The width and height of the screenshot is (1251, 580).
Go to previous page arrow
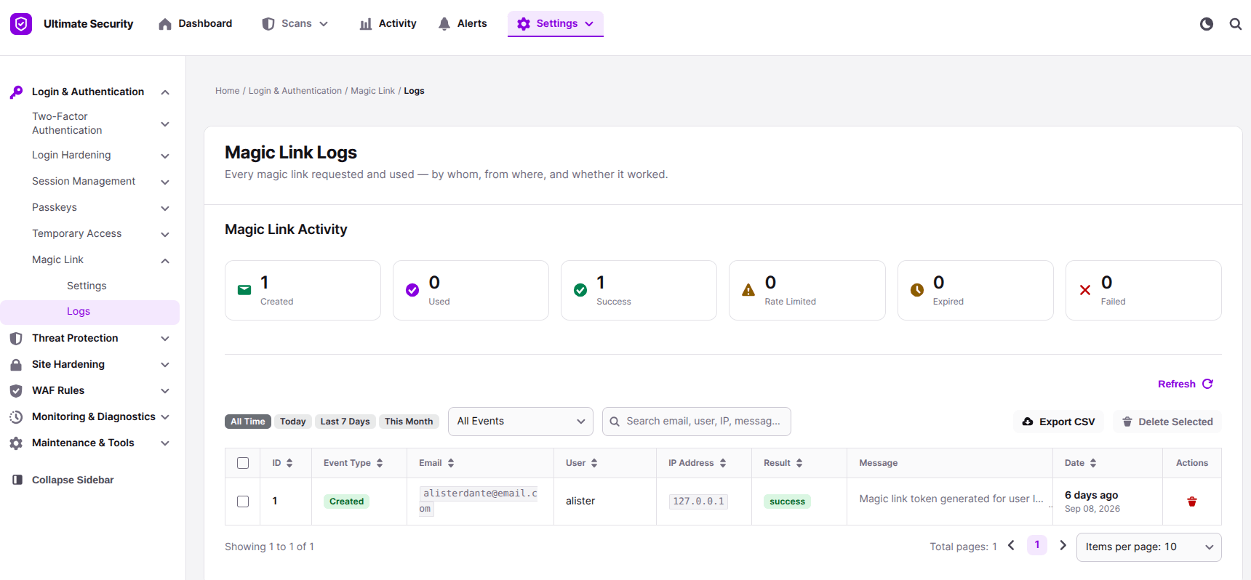[x=1011, y=545]
